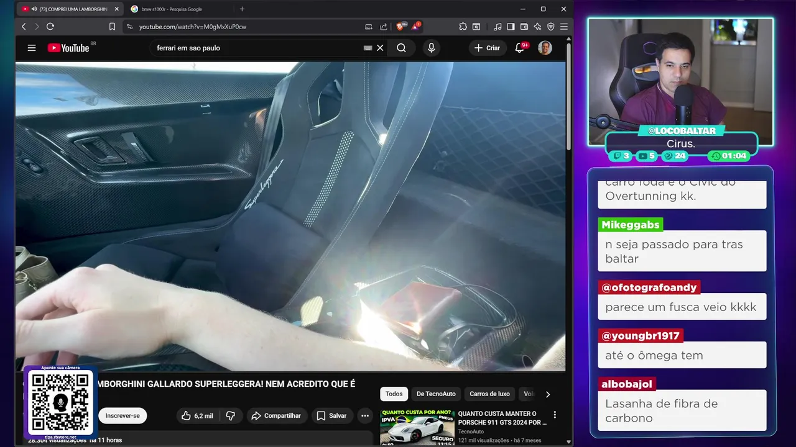This screenshot has height=447, width=796.
Task: Open the QUANTO CUSTA MANTER O PORSCHE title
Action: pyautogui.click(x=502, y=418)
